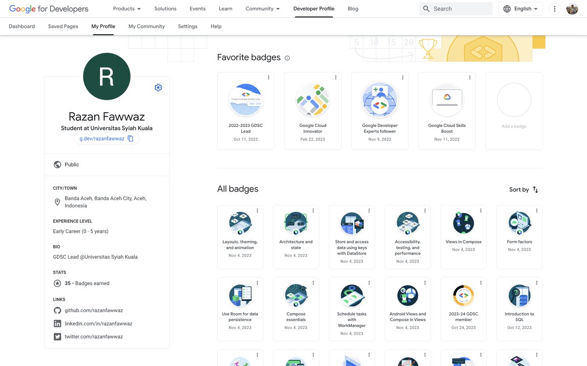Open twitter.com/razanfawwaz link
The height and width of the screenshot is (366, 587).
pyautogui.click(x=93, y=337)
